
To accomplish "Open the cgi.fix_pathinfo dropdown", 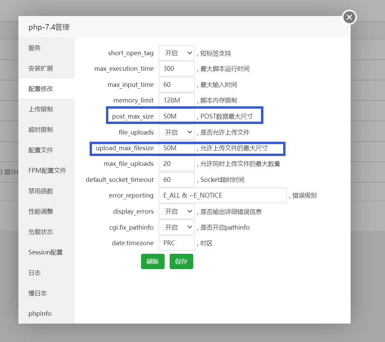I will pos(176,227).
